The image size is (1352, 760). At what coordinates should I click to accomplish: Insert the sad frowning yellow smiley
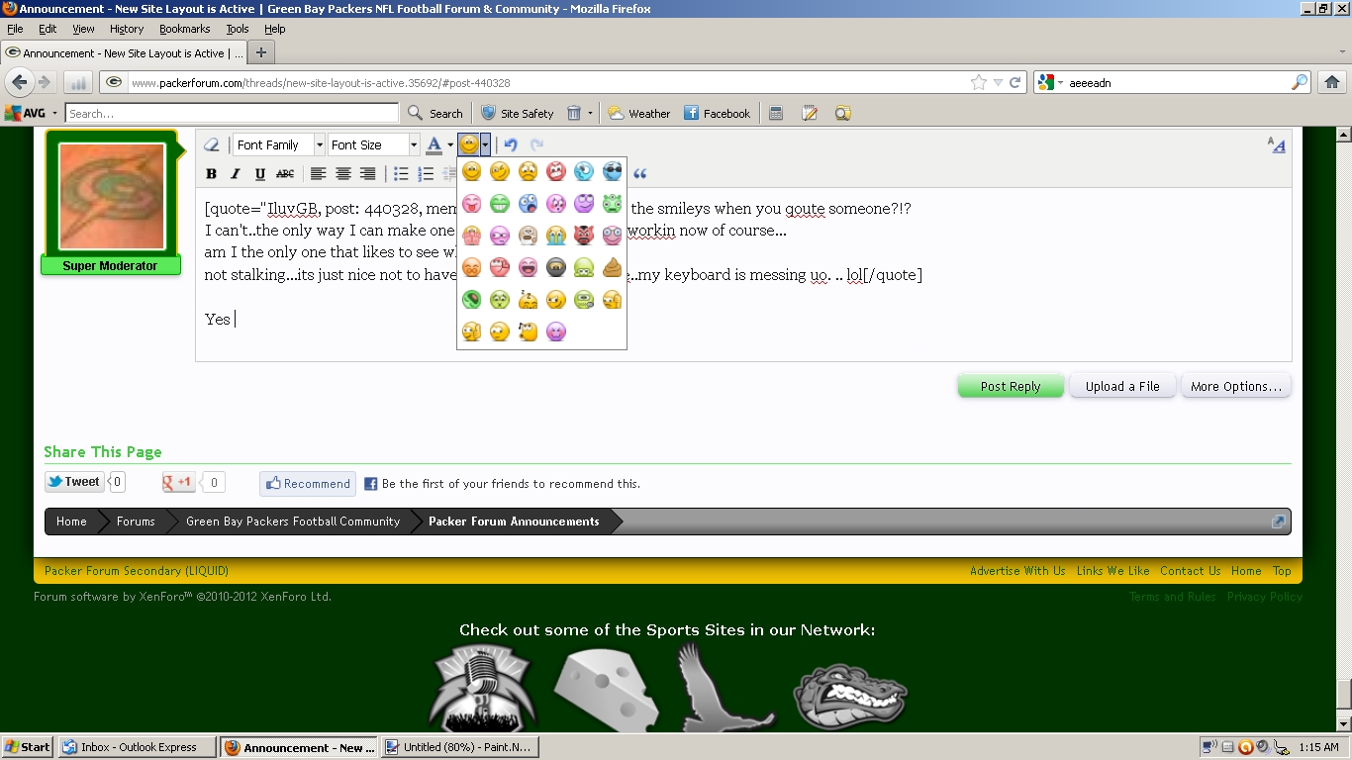[x=528, y=172]
